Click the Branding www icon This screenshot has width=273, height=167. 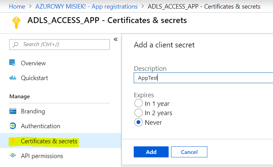pyautogui.click(x=13, y=111)
